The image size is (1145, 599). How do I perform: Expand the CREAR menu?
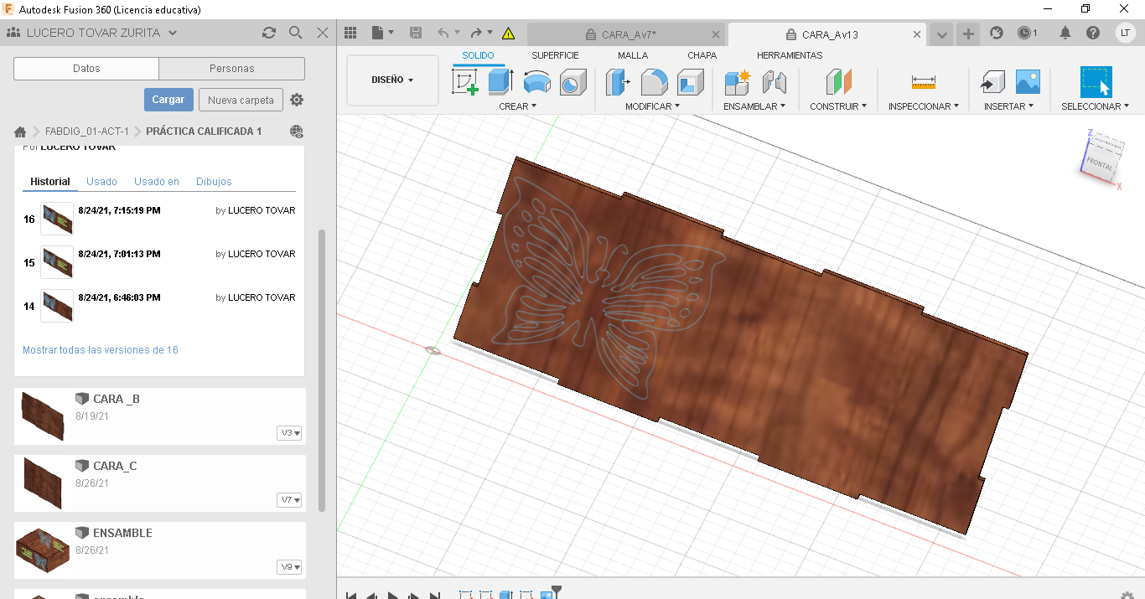pos(517,106)
